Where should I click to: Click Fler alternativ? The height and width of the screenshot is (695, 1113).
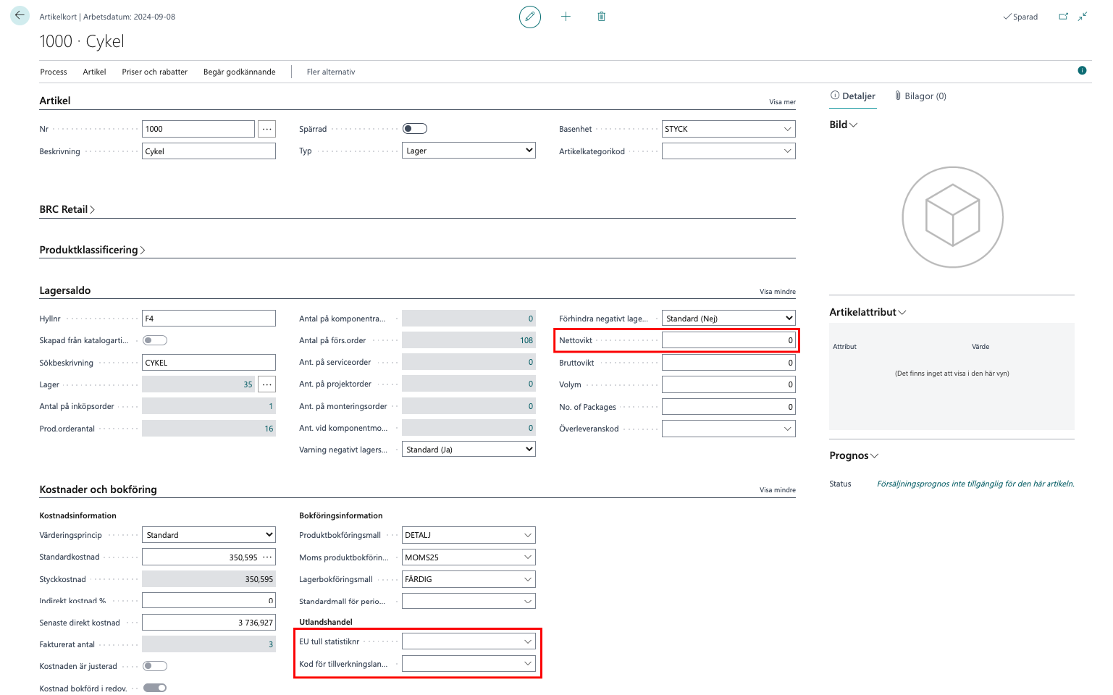tap(331, 72)
